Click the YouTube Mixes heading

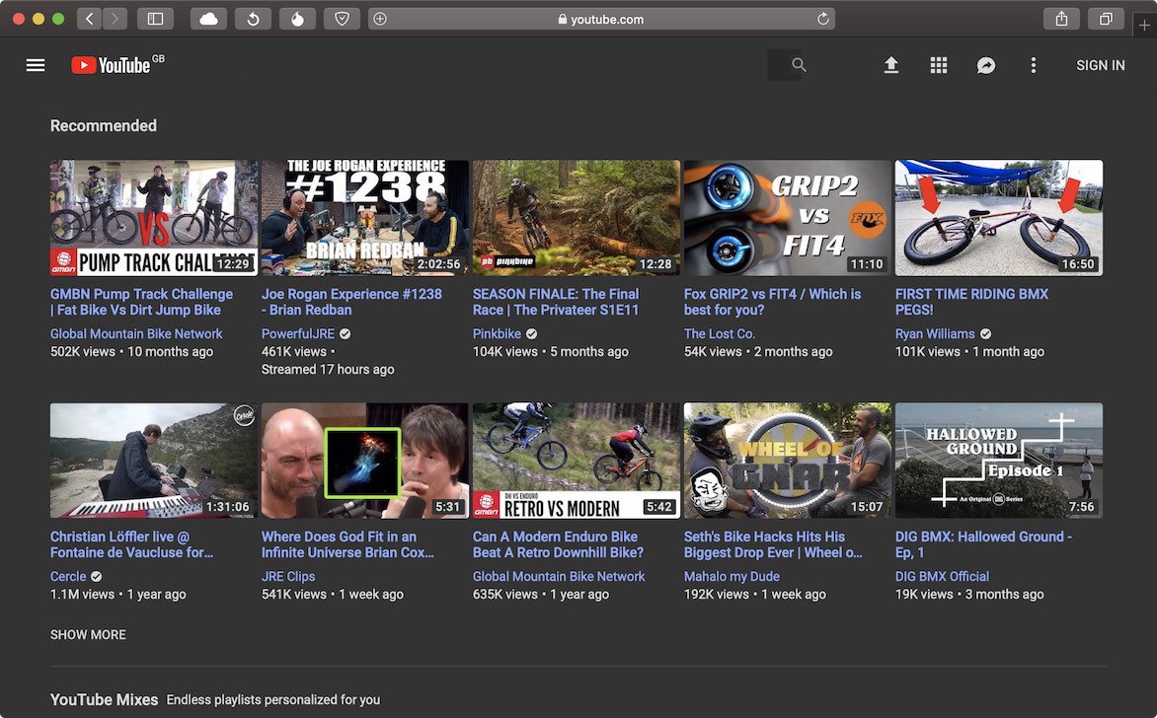tap(104, 699)
